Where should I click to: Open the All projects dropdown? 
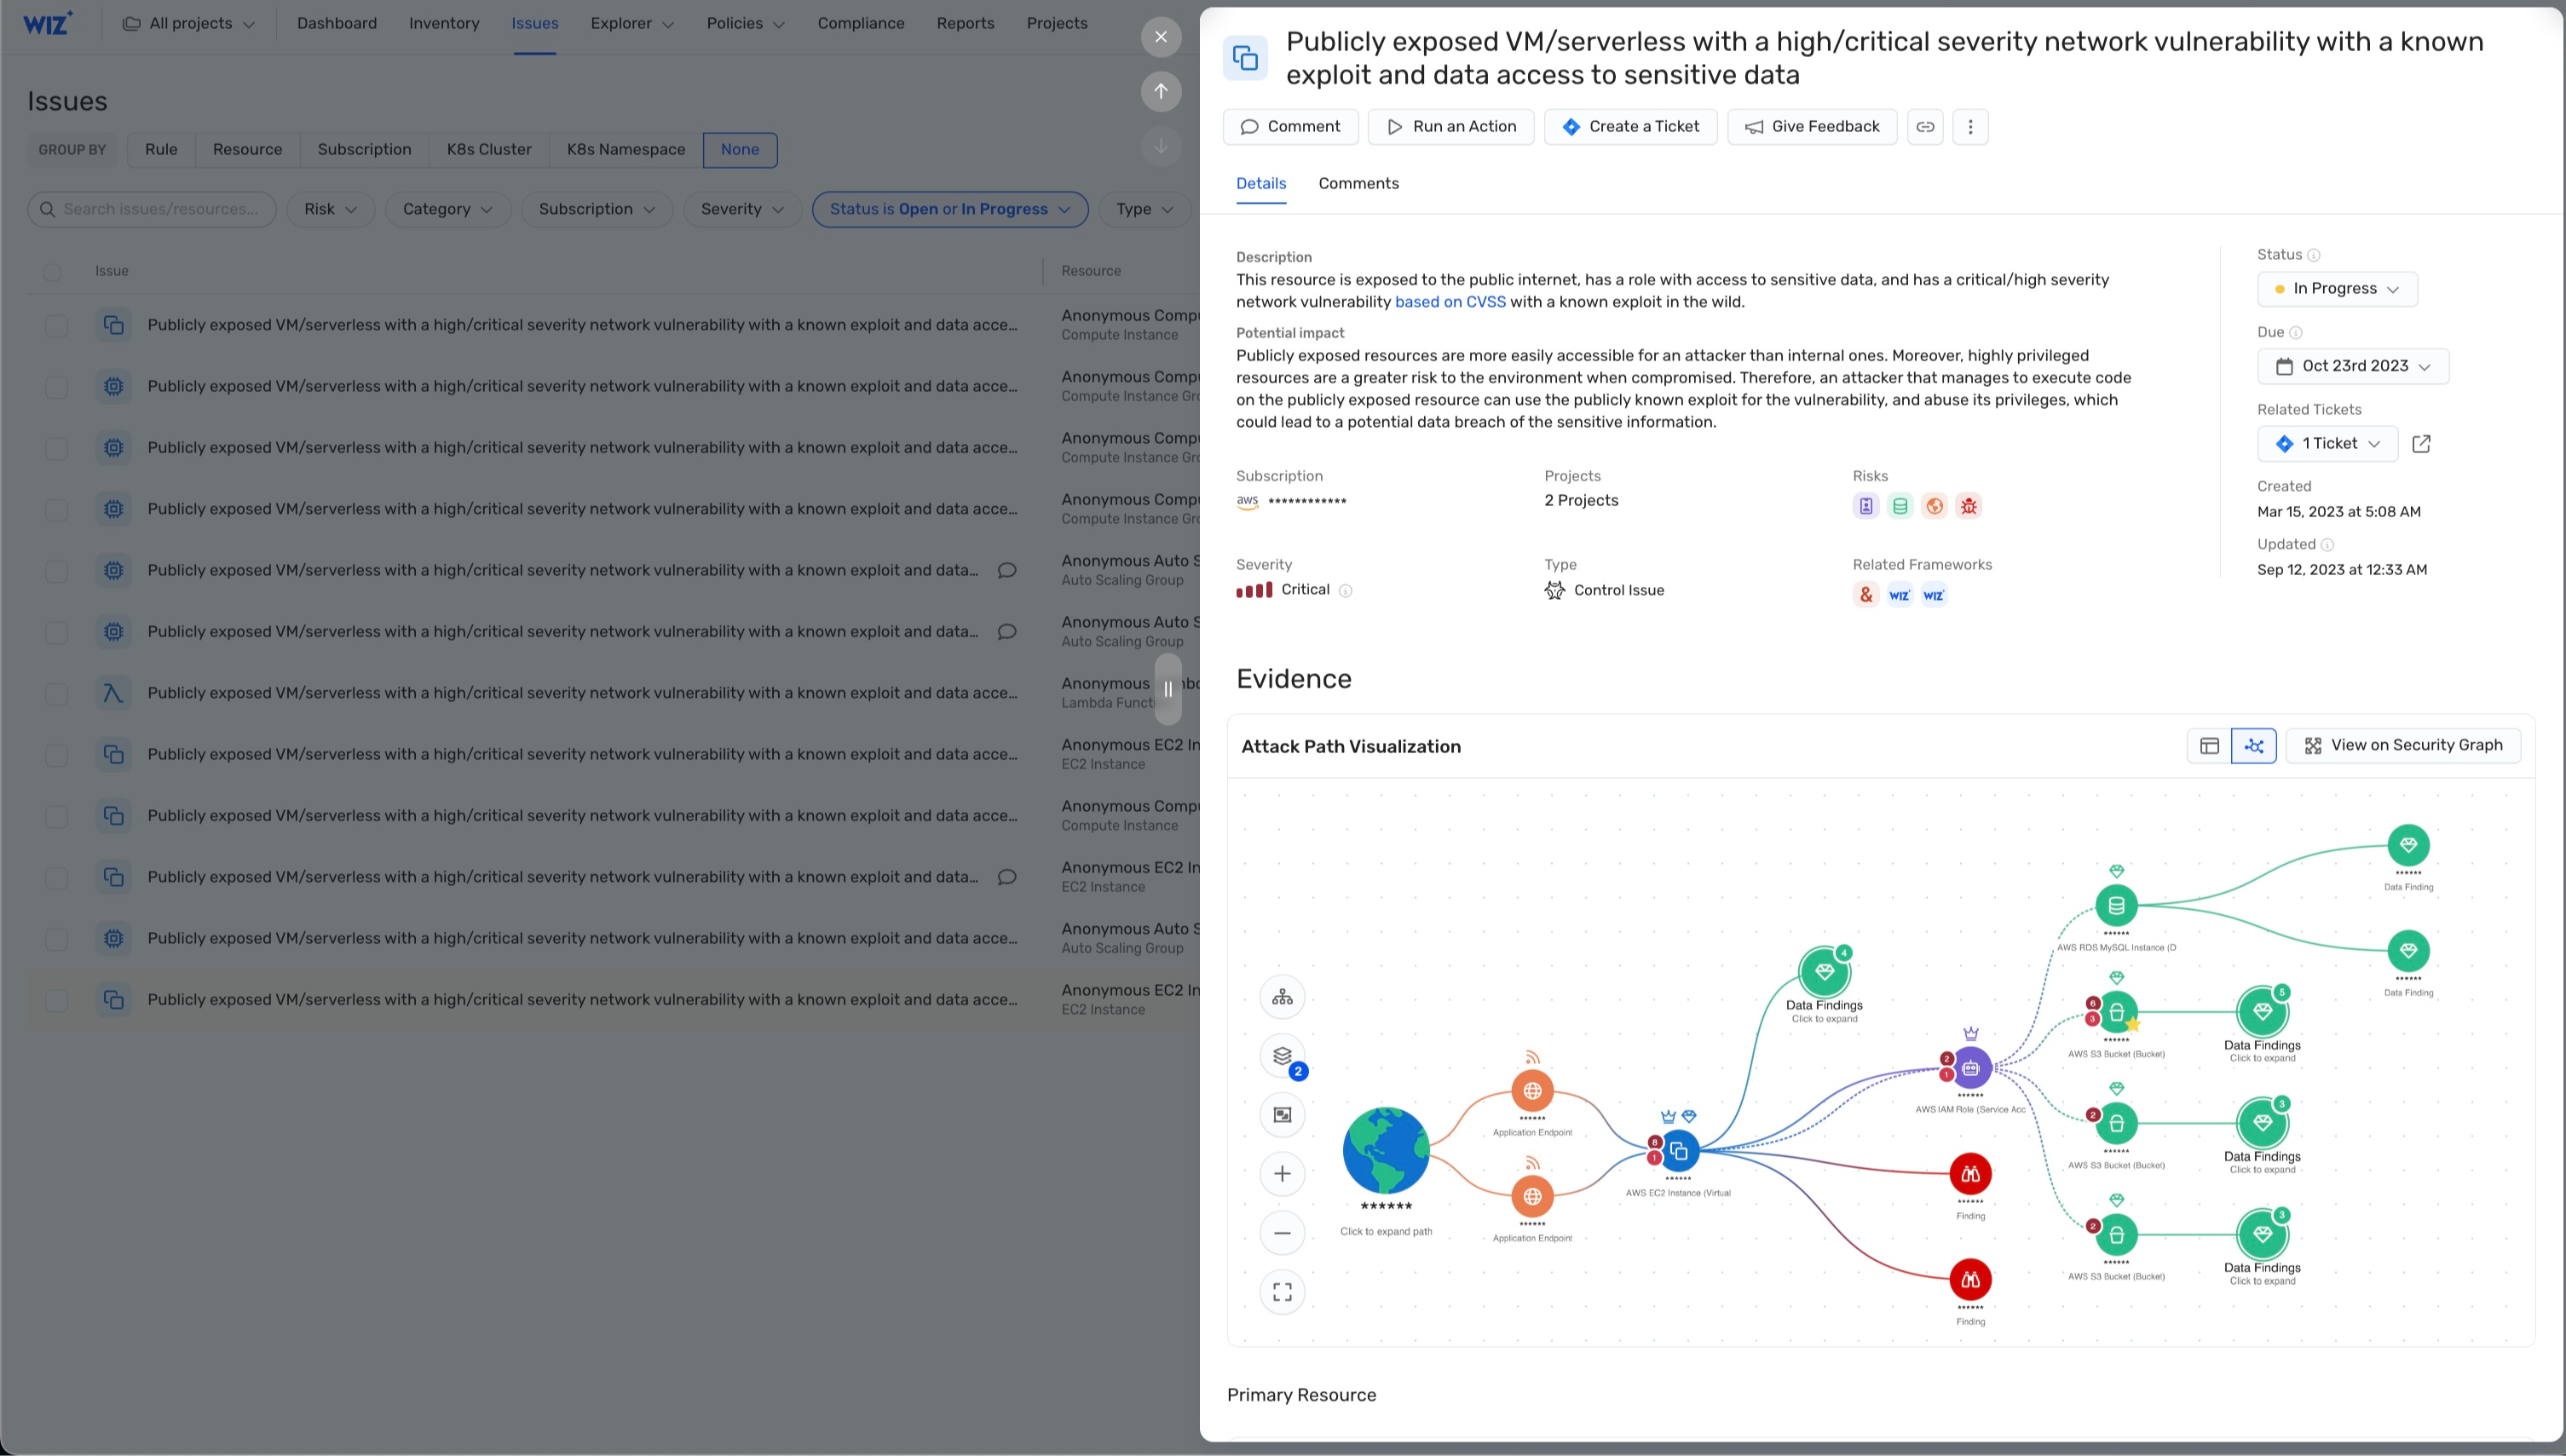pos(189,24)
